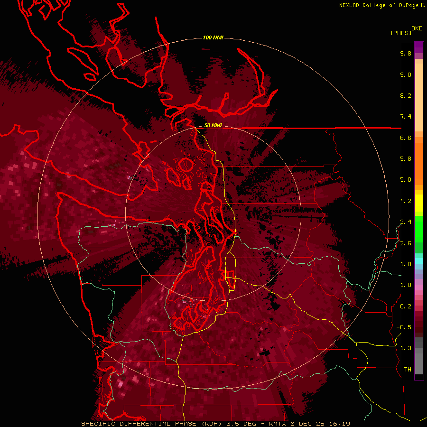Click the 8 DEC 25 date text
Image resolution: width=427 pixels, height=427 pixels.
tap(308, 424)
